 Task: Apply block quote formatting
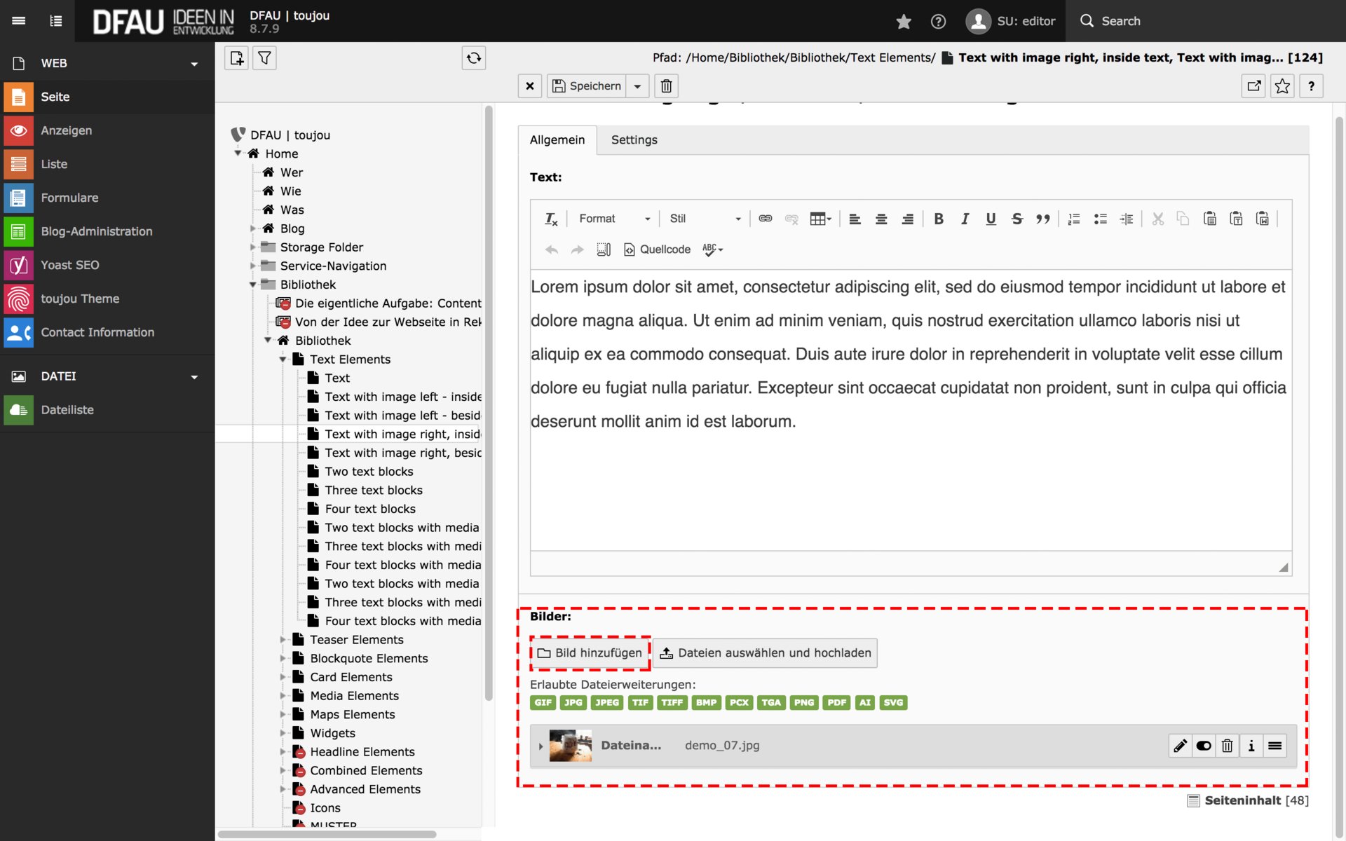tap(1043, 219)
